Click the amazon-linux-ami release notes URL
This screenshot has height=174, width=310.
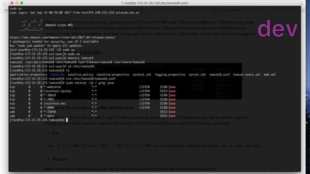62,37
